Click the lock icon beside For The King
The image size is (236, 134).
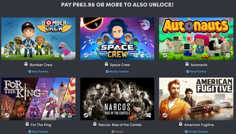coord(27,124)
